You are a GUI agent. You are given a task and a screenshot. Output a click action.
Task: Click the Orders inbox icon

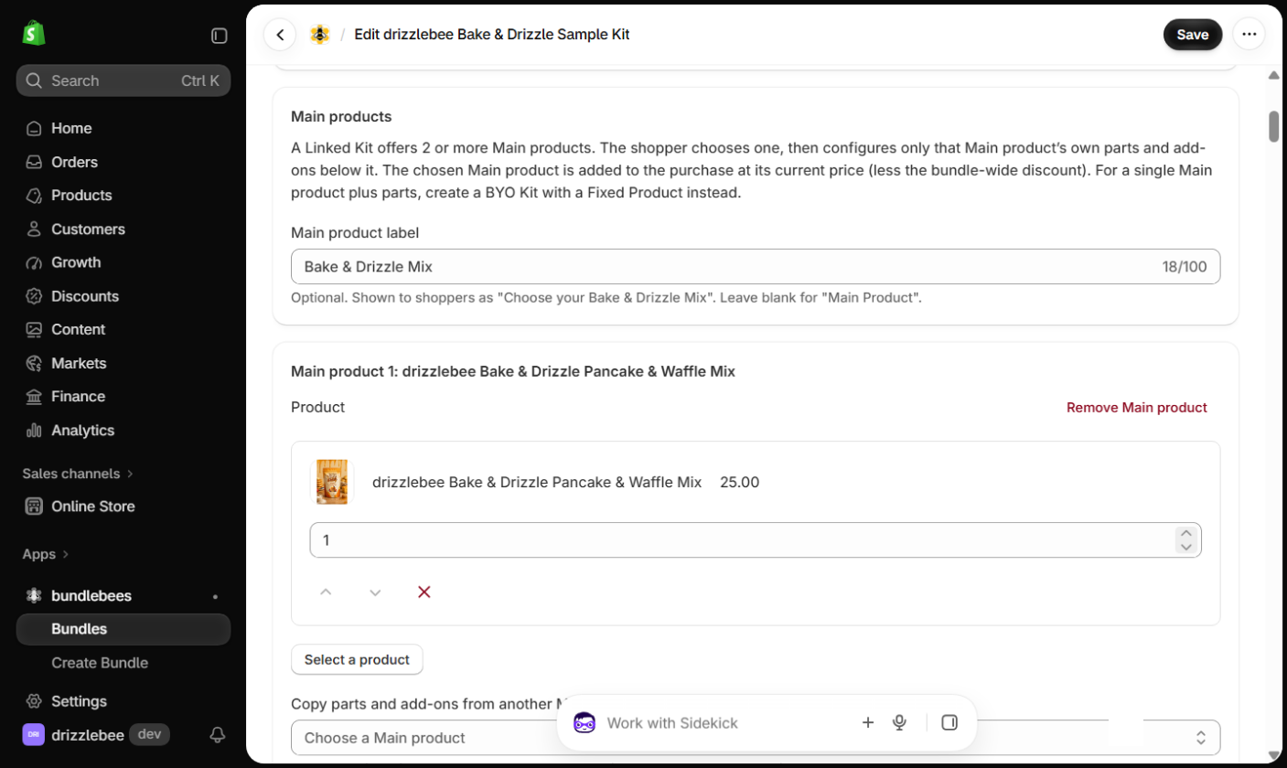pyautogui.click(x=34, y=162)
